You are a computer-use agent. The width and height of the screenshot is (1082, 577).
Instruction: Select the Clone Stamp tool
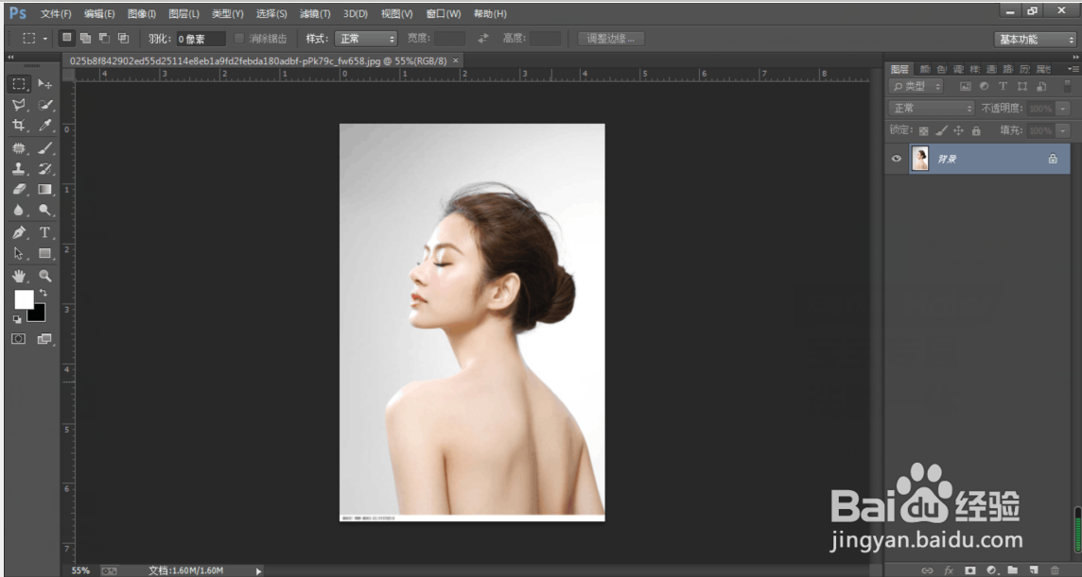[x=19, y=169]
